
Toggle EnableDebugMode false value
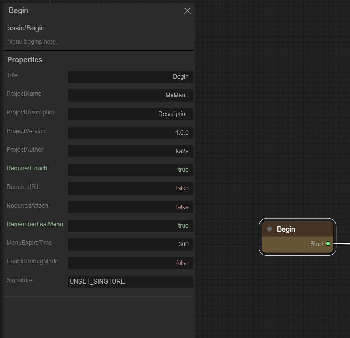pyautogui.click(x=130, y=263)
